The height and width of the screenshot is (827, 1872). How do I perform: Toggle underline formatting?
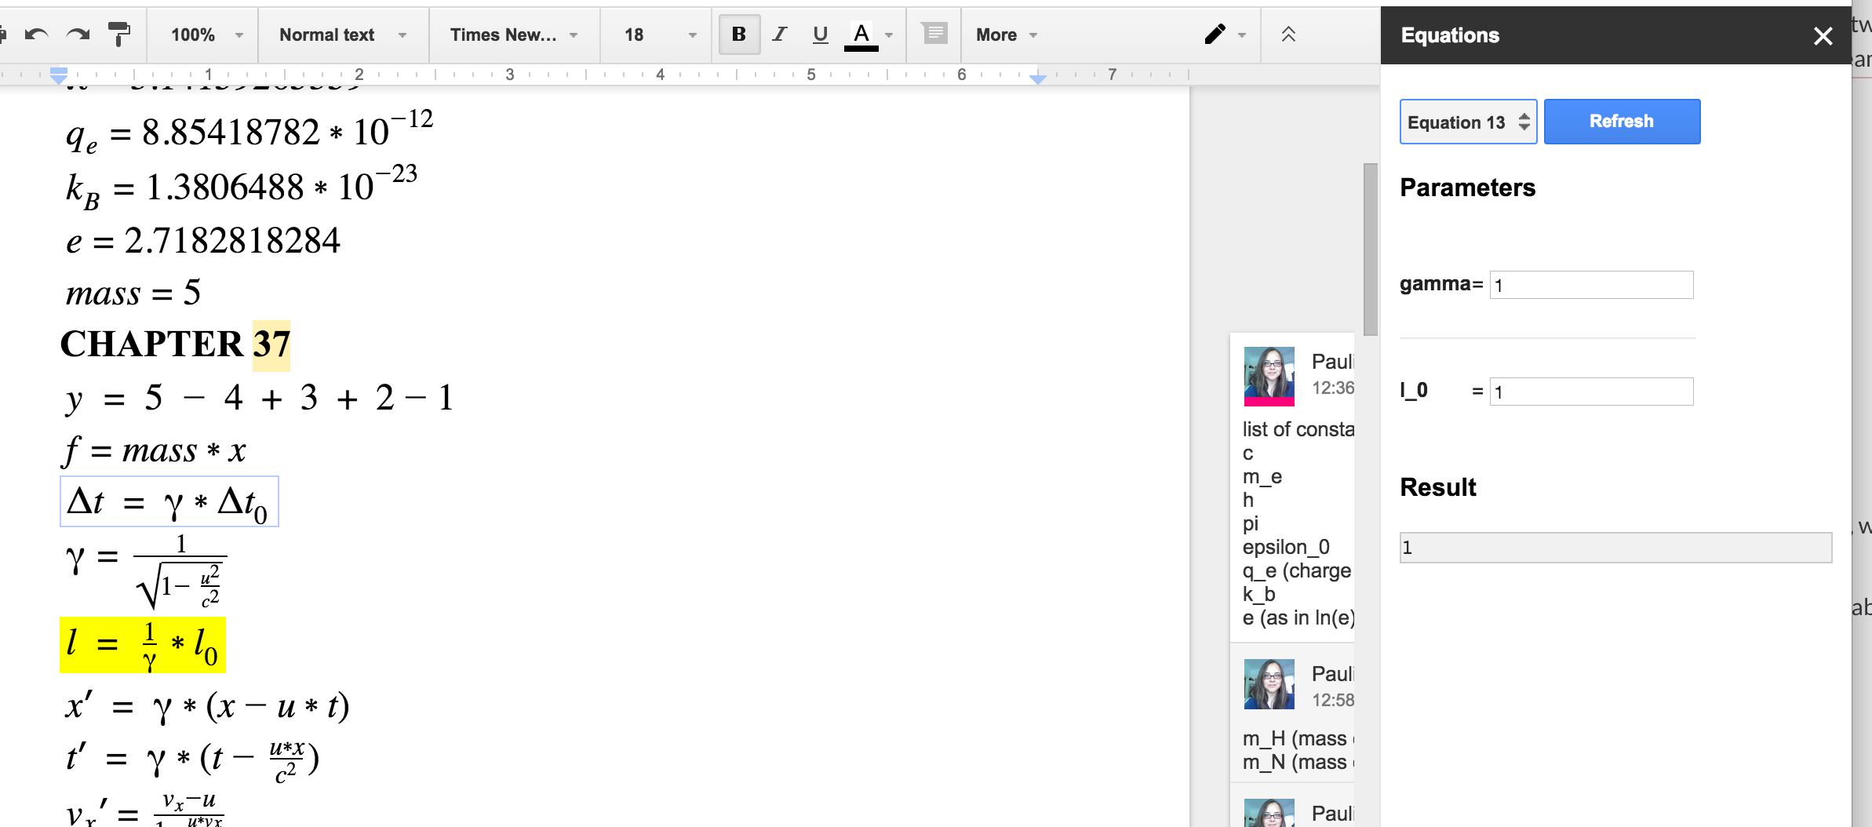821,35
